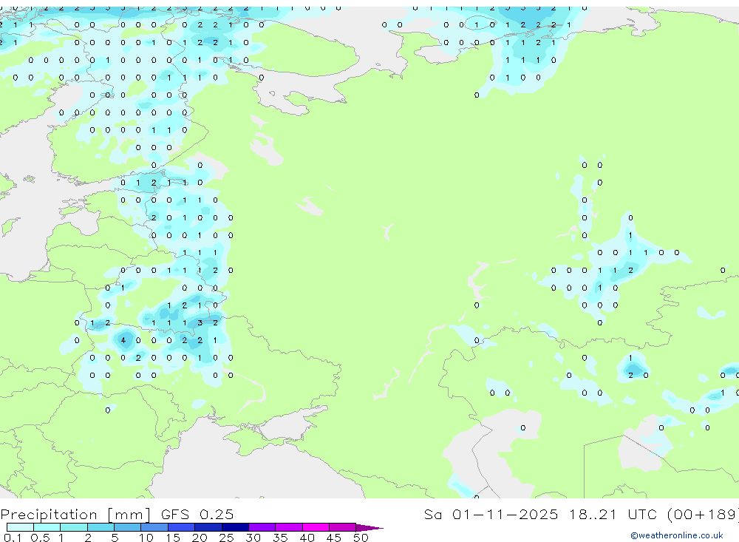Click the '50' legend scale label
The height and width of the screenshot is (542, 739).
coord(361,538)
